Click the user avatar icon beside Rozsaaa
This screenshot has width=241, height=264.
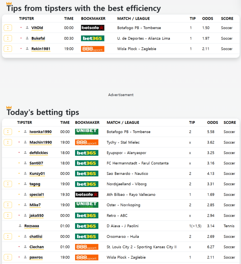coord(20,226)
